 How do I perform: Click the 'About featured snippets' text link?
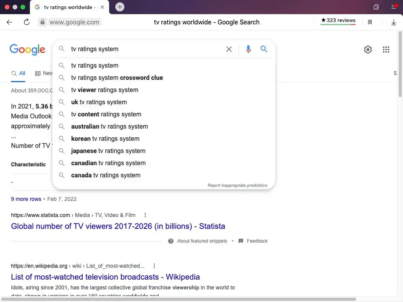pos(202,241)
